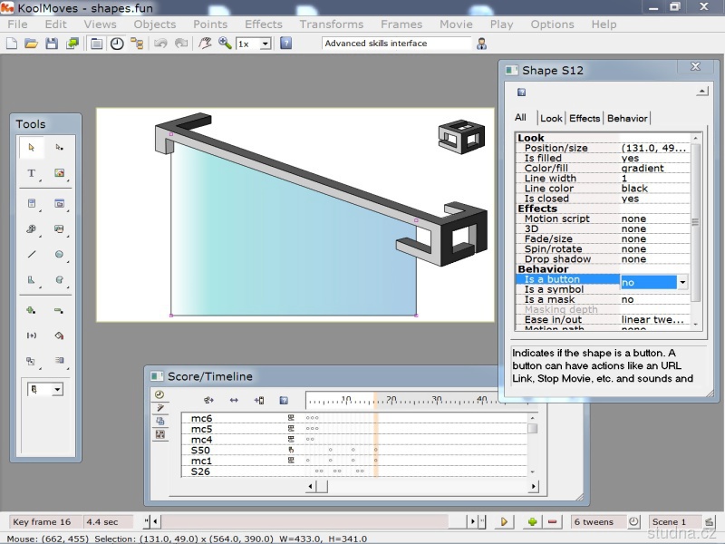Select the Text tool

[32, 173]
